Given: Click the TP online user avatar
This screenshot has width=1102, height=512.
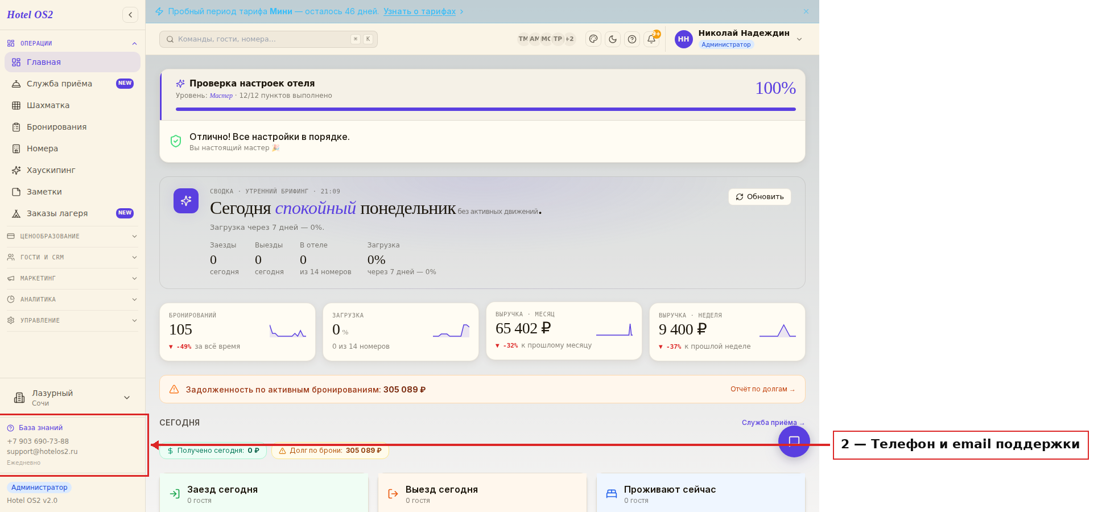Looking at the screenshot, I should [x=558, y=39].
